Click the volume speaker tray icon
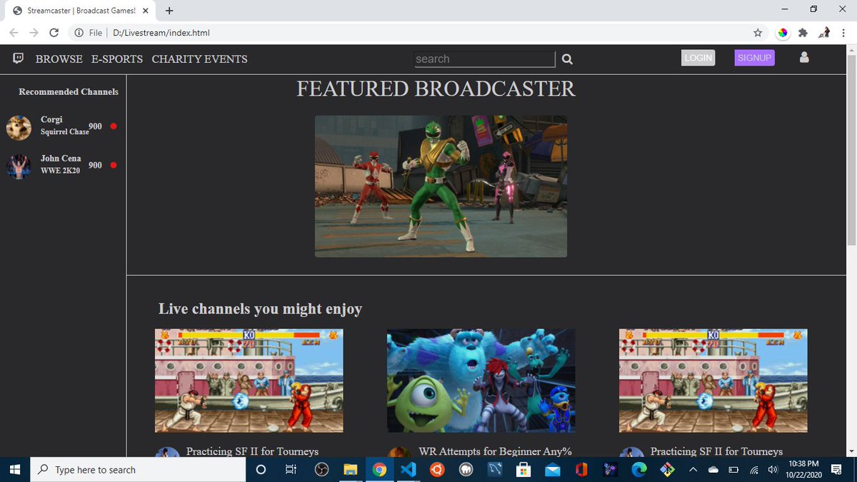This screenshot has height=482, width=857. pyautogui.click(x=773, y=470)
